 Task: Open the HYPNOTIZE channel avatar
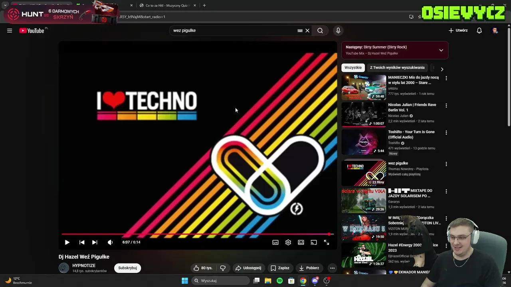64,268
